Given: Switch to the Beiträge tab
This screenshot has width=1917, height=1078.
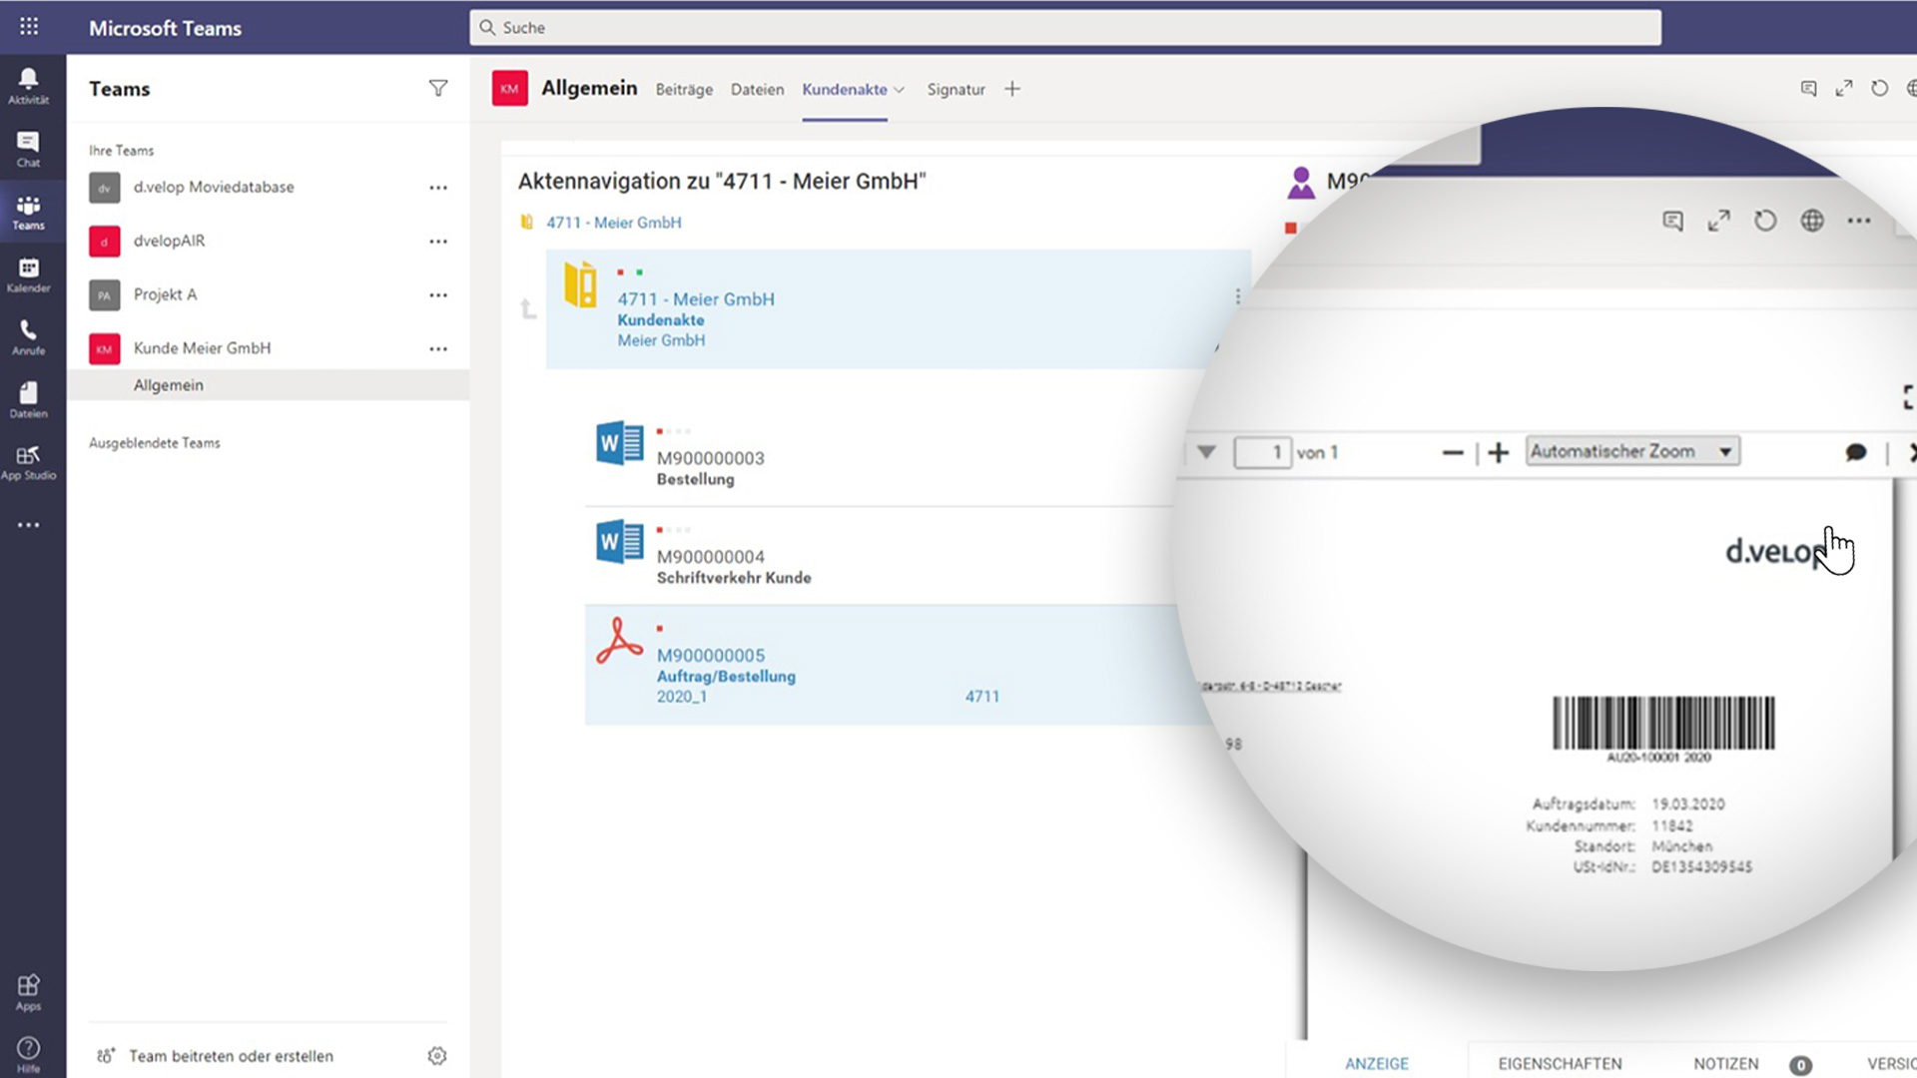Looking at the screenshot, I should (684, 90).
